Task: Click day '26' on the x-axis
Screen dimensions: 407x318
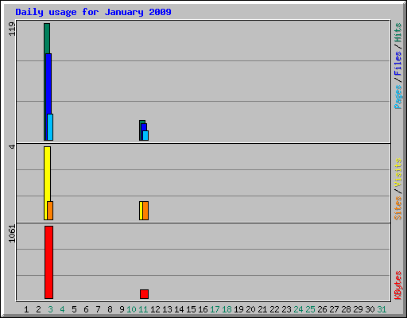Action: (322, 309)
